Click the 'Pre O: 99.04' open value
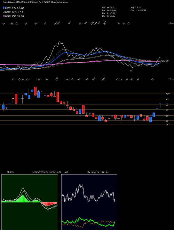 109,7
